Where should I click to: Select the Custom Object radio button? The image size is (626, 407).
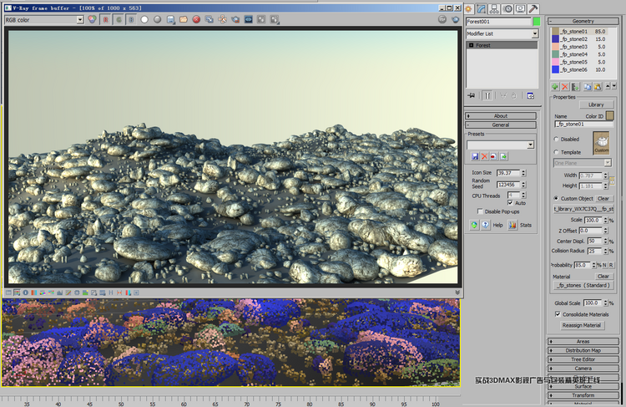pyautogui.click(x=556, y=198)
